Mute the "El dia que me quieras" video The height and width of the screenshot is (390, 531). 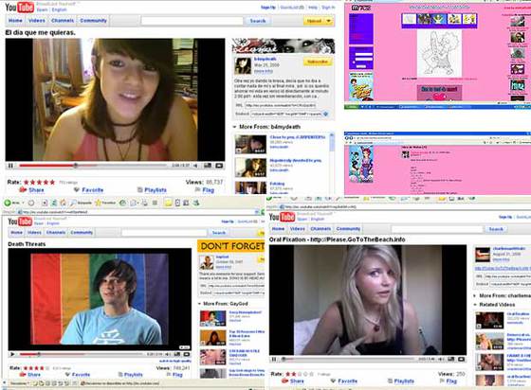point(195,166)
